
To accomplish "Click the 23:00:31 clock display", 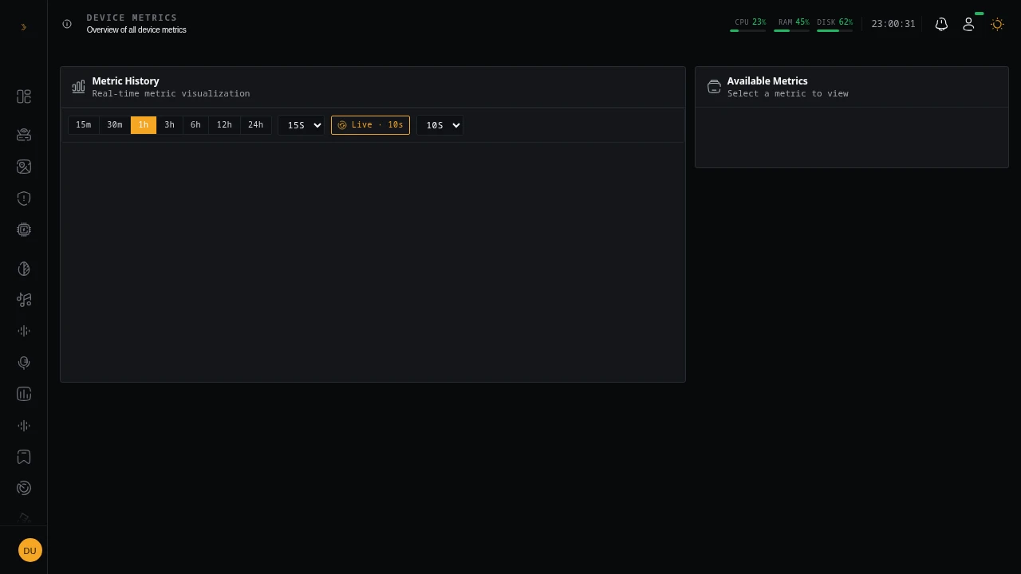I will coord(893,24).
